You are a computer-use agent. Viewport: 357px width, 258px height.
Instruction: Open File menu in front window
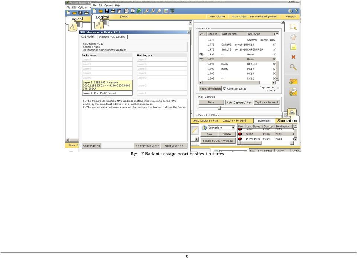(x=94, y=5)
